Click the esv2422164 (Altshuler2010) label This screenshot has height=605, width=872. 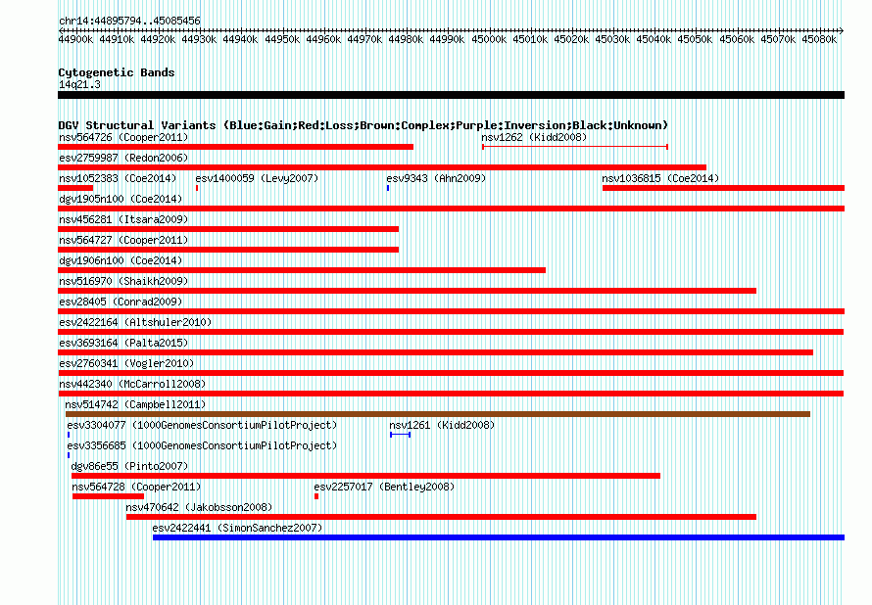(135, 322)
